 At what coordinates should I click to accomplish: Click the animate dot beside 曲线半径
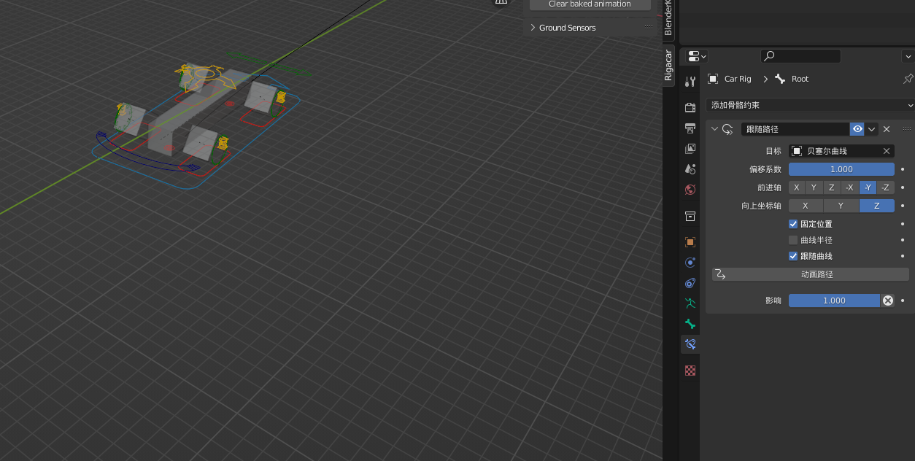coord(903,240)
